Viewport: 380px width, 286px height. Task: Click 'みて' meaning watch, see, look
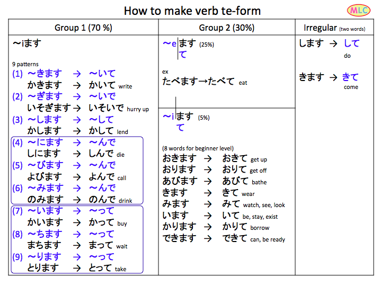pos(231,204)
